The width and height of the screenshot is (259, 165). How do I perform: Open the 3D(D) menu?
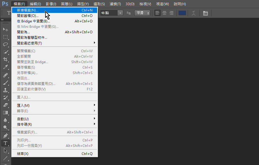(130, 4)
